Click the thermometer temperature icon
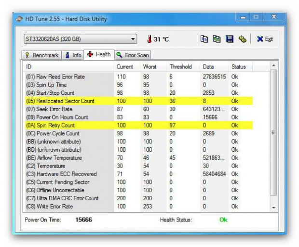The image size is (299, 247). coord(149,39)
